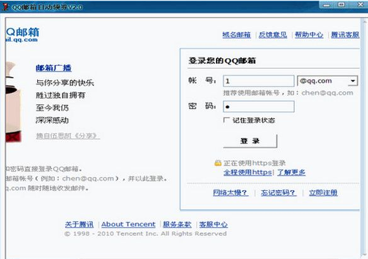Viewport: 368px width, 259px height.
Task: Click the 全程使用https link
Action: click(x=247, y=172)
